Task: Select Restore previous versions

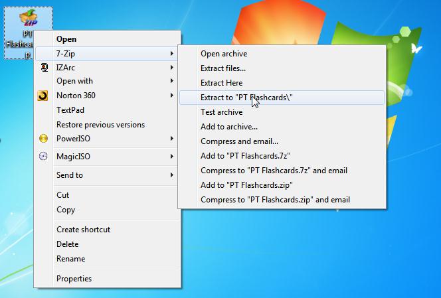Action: click(x=107, y=125)
